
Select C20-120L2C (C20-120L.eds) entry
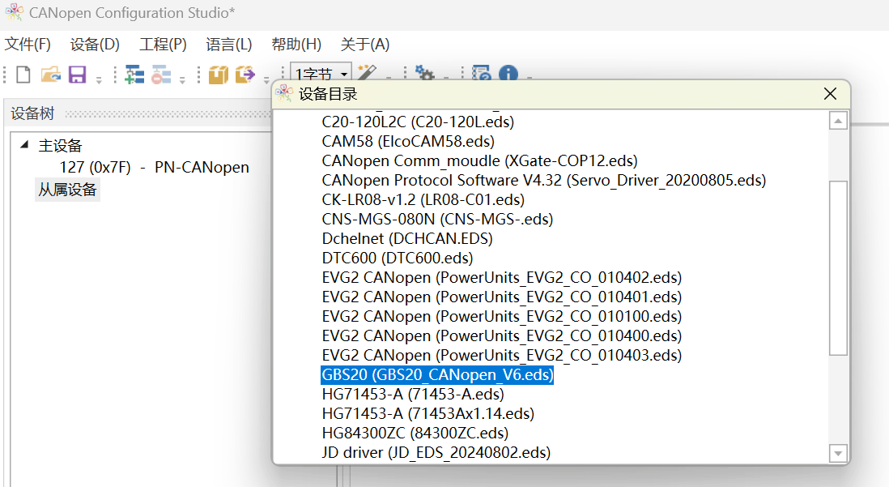[x=418, y=122]
